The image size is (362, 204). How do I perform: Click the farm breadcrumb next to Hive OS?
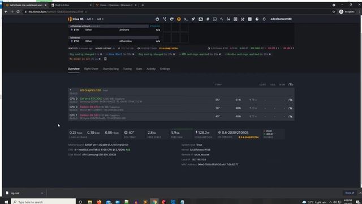click(x=90, y=19)
